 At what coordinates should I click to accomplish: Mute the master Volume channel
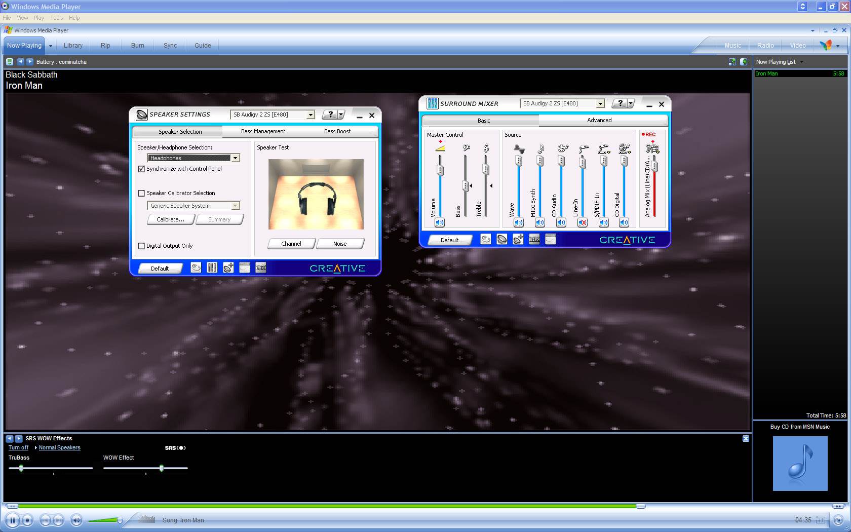click(440, 222)
